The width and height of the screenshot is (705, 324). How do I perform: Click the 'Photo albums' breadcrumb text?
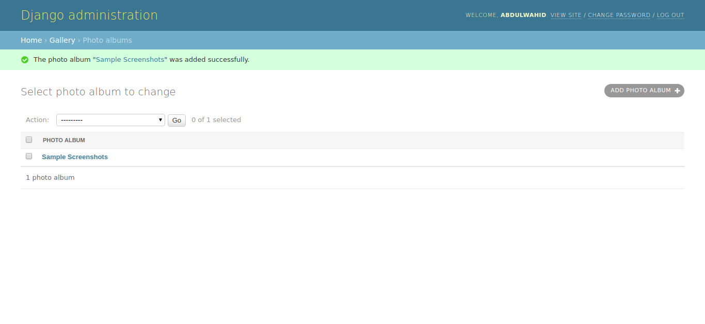[107, 40]
